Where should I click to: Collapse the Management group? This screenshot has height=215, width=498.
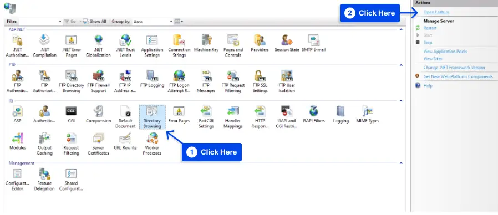click(401, 163)
